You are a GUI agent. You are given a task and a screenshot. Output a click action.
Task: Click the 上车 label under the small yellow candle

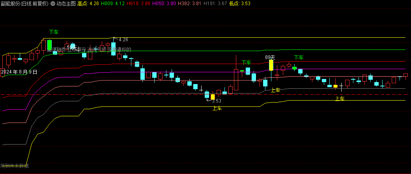pos(340,99)
